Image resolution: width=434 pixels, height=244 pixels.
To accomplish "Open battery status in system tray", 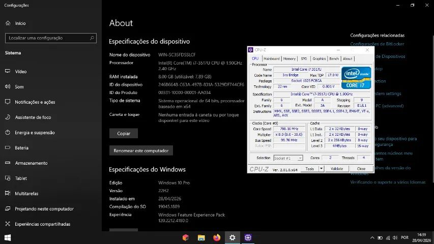I will click(x=380, y=237).
